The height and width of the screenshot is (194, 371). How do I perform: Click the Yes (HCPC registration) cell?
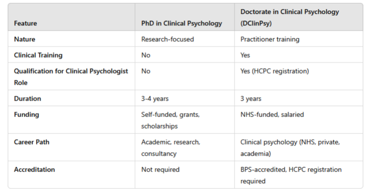(x=275, y=71)
